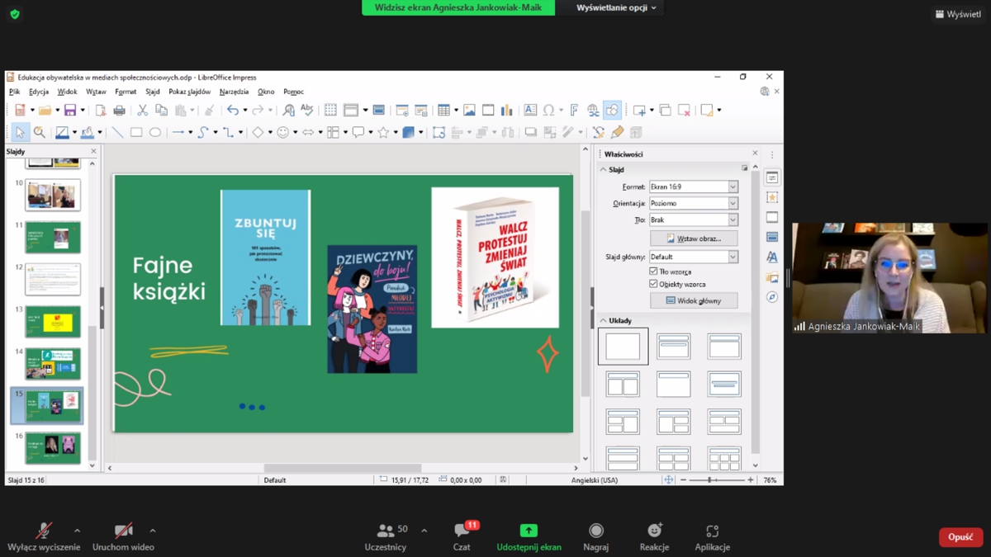Toggle the 'Obiekty wzorca' checkbox
The height and width of the screenshot is (557, 991).
pos(653,284)
